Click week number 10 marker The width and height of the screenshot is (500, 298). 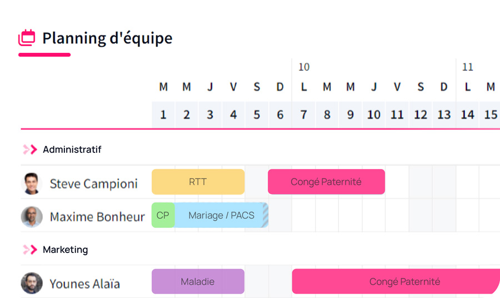pyautogui.click(x=304, y=67)
